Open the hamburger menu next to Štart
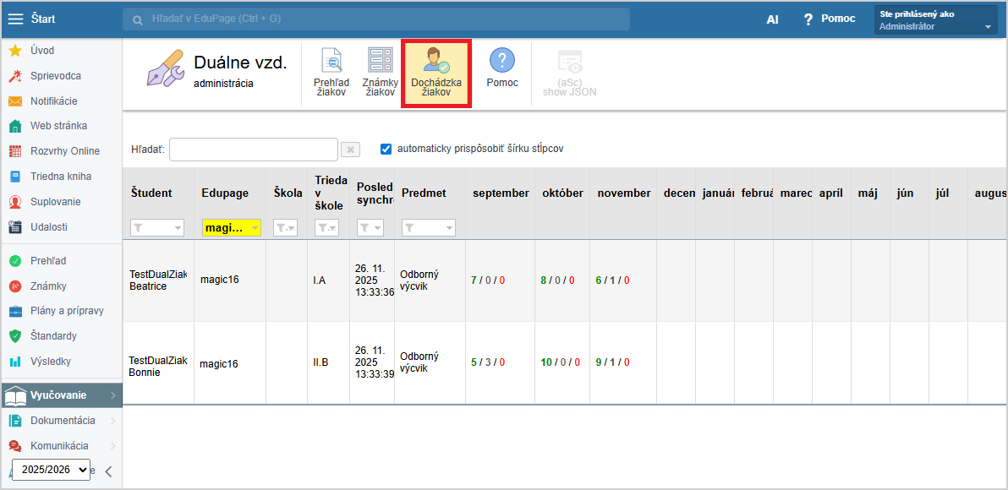1008x490 pixels. [15, 19]
